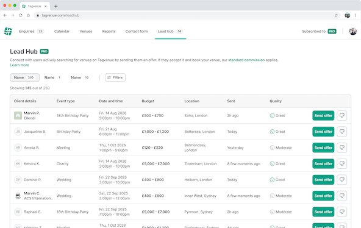
Task: Send offer to Amelia R.
Action: pyautogui.click(x=323, y=148)
